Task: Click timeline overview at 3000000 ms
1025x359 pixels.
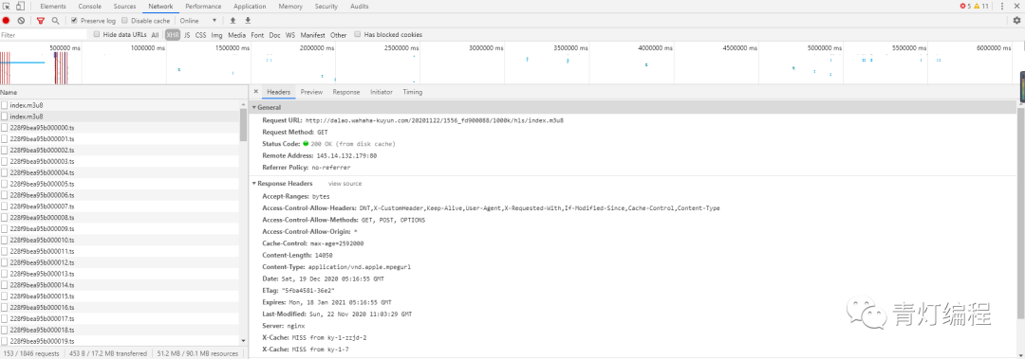Action: 486,47
